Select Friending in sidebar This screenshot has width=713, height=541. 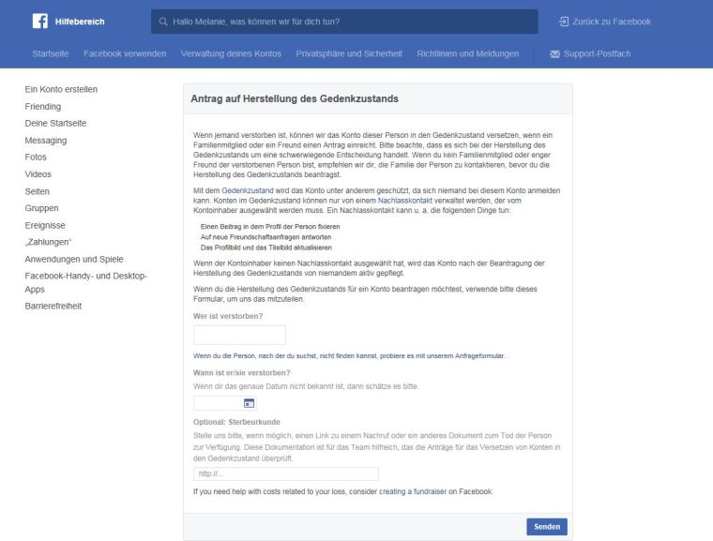click(x=43, y=106)
